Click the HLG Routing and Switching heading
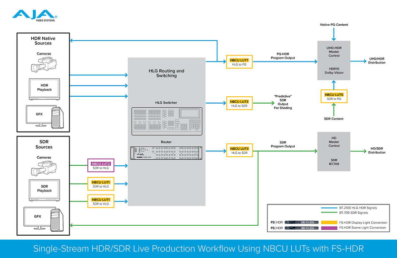This screenshot has width=397, height=258. [167, 73]
